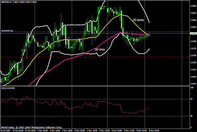
Task: Click the 2.0795 price axis value
Action: (x=193, y=41)
